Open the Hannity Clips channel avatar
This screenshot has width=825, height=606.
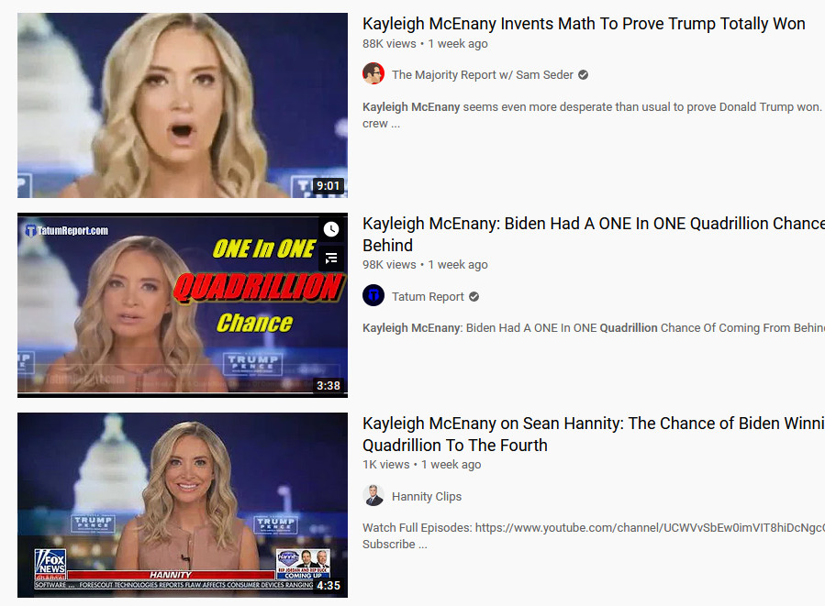[x=373, y=496]
